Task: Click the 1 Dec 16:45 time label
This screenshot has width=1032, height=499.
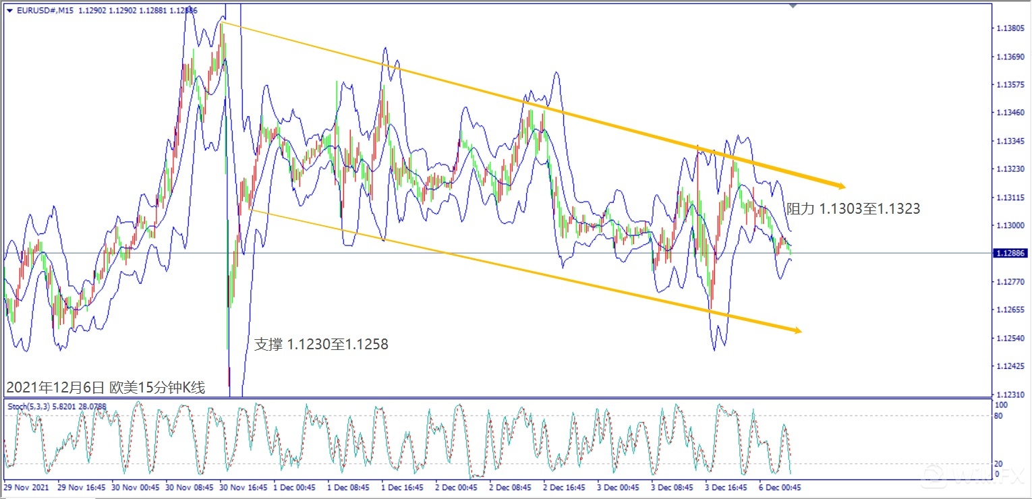Action: pyautogui.click(x=403, y=486)
